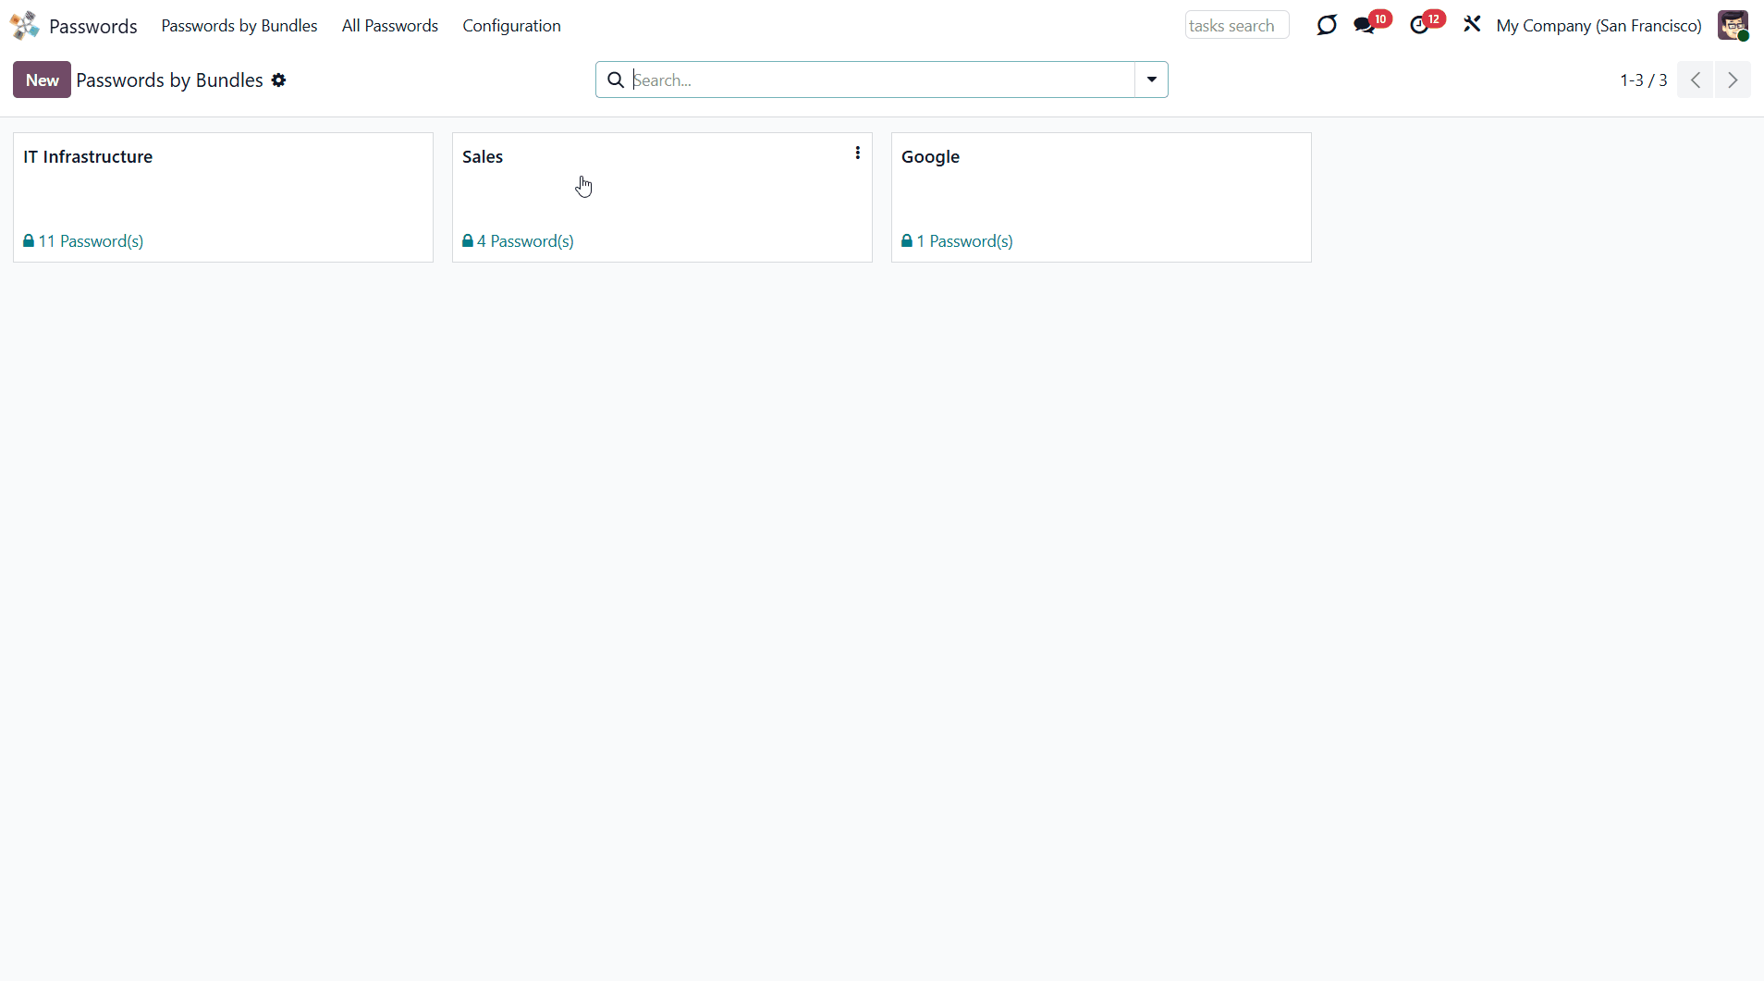Open the chat messages icon with 10 badge

coord(1365,25)
